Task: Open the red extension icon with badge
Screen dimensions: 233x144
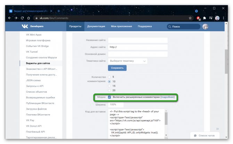Action: click(198, 18)
